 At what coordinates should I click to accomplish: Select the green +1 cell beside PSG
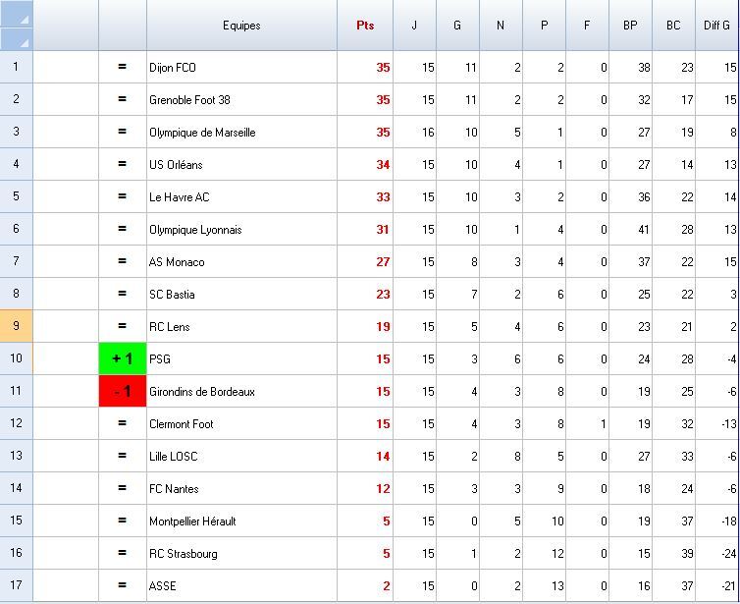coord(123,358)
